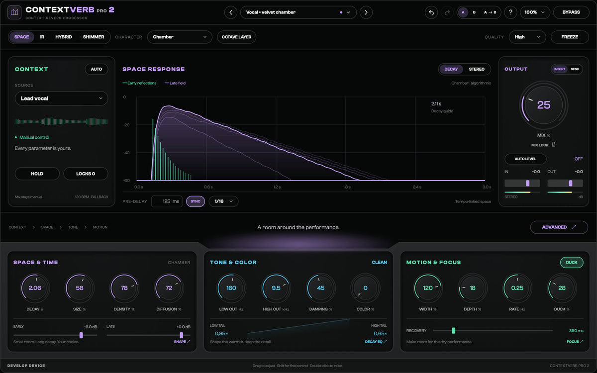Select the SHIMMER mode tab
Image resolution: width=597 pixels, height=373 pixels.
tap(94, 37)
